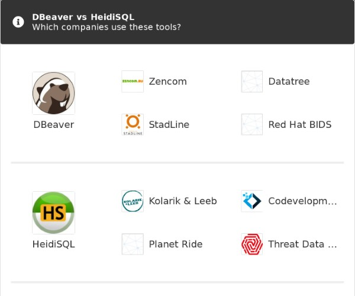Click the DBeaver vs HeidiSQL title
The image size is (355, 296).
(83, 17)
